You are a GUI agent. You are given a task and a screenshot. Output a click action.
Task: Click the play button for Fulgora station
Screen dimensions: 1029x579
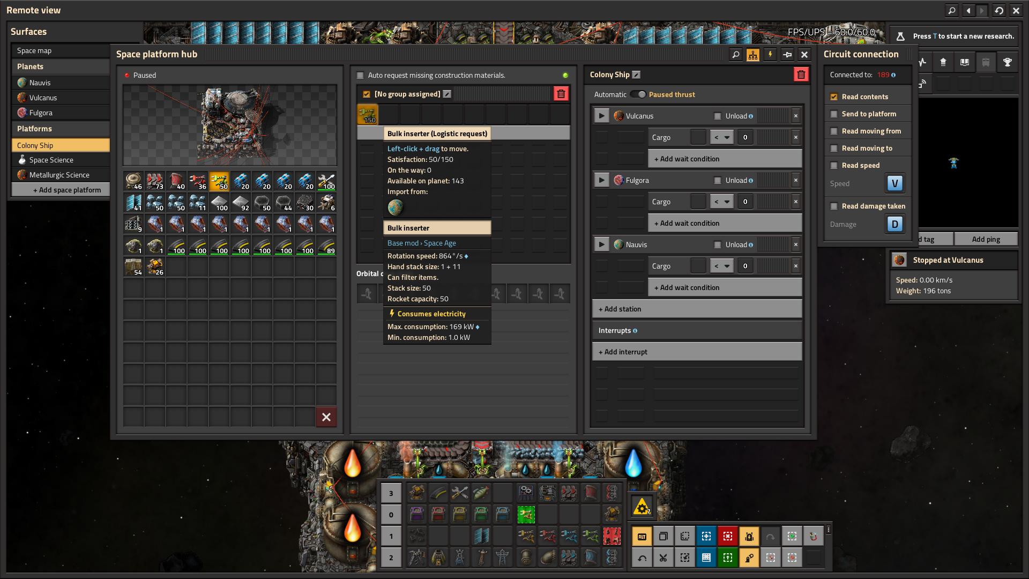point(601,180)
